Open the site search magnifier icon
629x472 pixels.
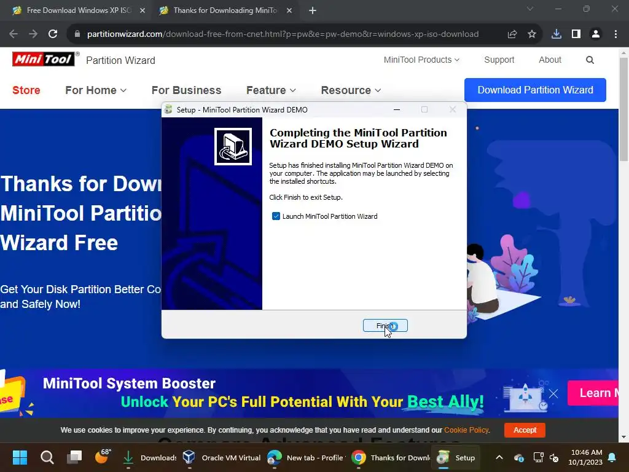[x=590, y=60]
